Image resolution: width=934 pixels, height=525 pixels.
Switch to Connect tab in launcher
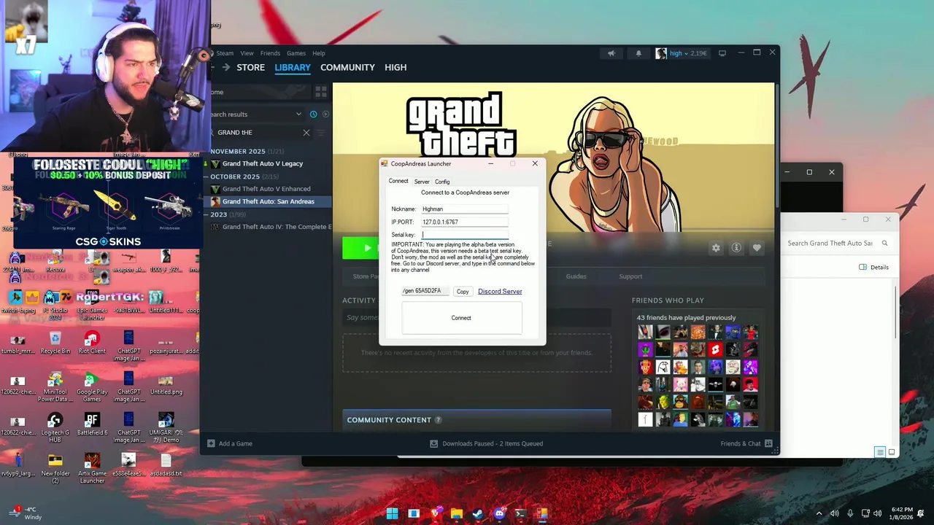(398, 181)
